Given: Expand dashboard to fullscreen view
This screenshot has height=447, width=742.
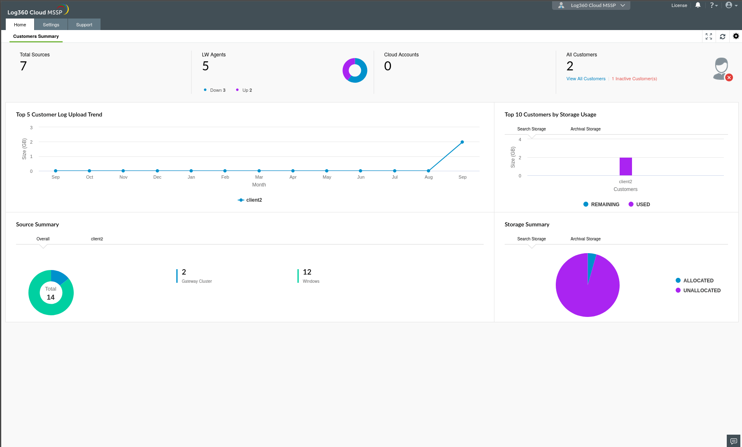Looking at the screenshot, I should [709, 36].
